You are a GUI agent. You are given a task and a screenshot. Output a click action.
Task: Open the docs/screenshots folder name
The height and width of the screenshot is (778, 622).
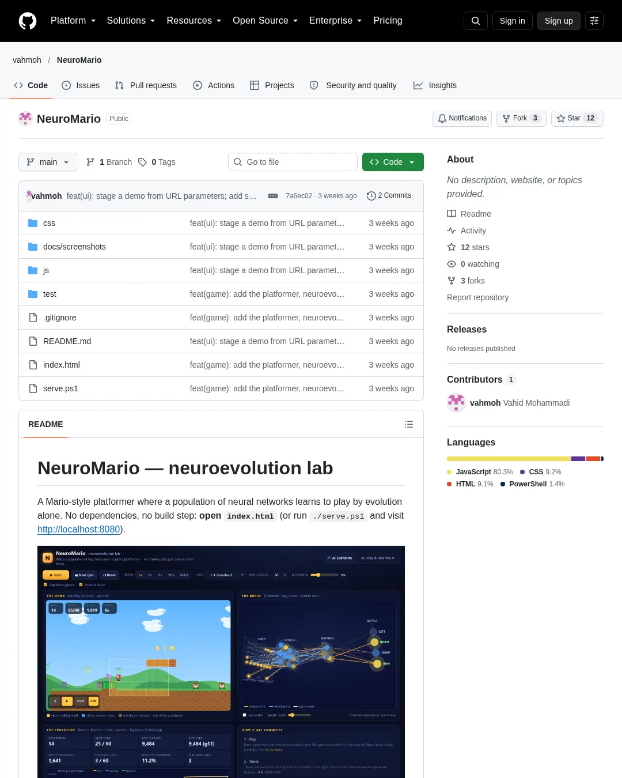point(74,247)
